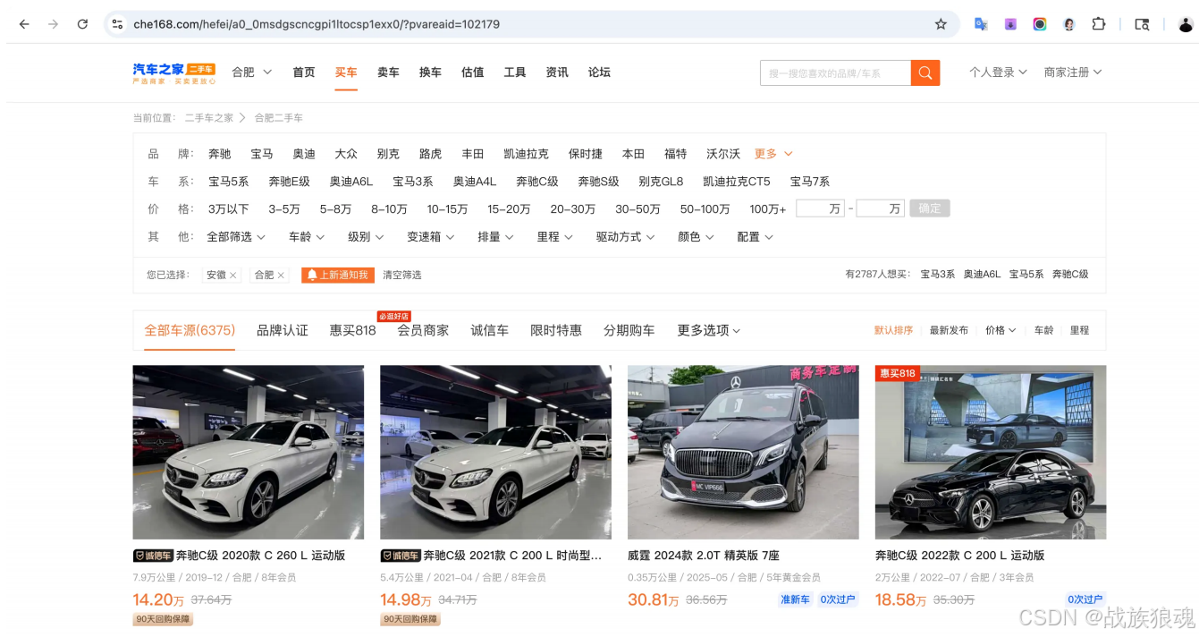Select 换车 in the navigation
The width and height of the screenshot is (1199, 637).
pos(430,72)
